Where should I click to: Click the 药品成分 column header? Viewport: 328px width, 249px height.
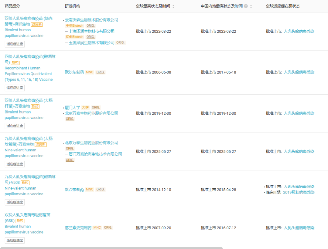(x=12, y=6)
